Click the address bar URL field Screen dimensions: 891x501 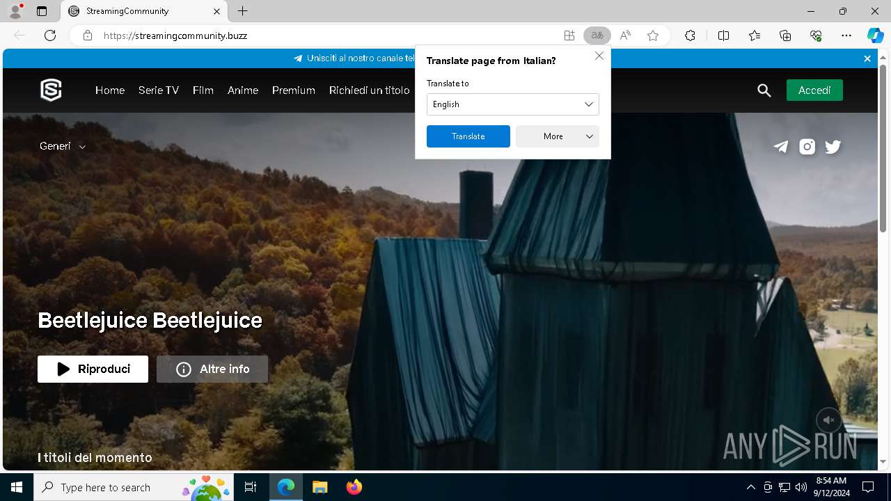[327, 35]
